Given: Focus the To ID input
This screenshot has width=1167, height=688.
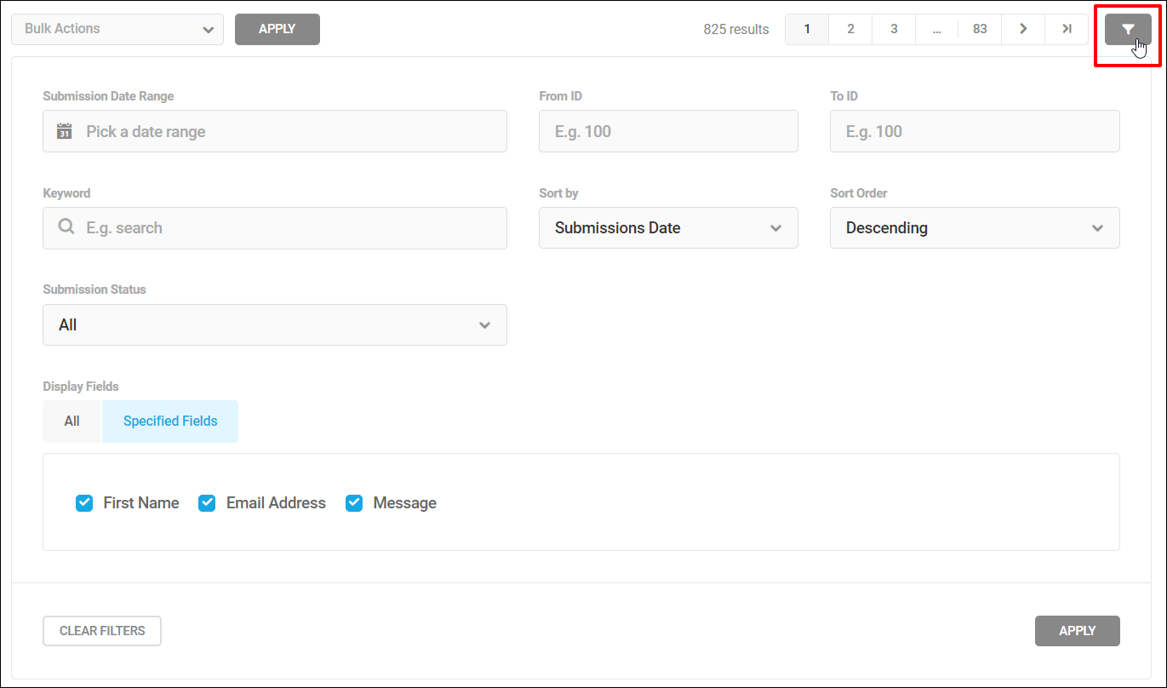Looking at the screenshot, I should [x=975, y=131].
